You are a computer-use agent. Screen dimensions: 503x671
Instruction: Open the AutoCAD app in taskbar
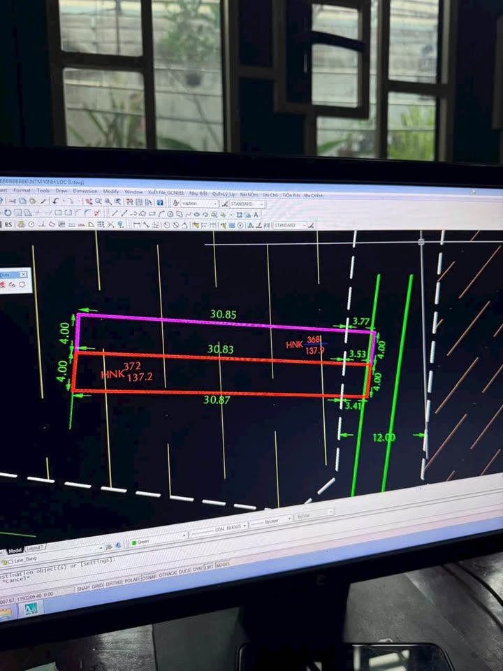(32, 609)
